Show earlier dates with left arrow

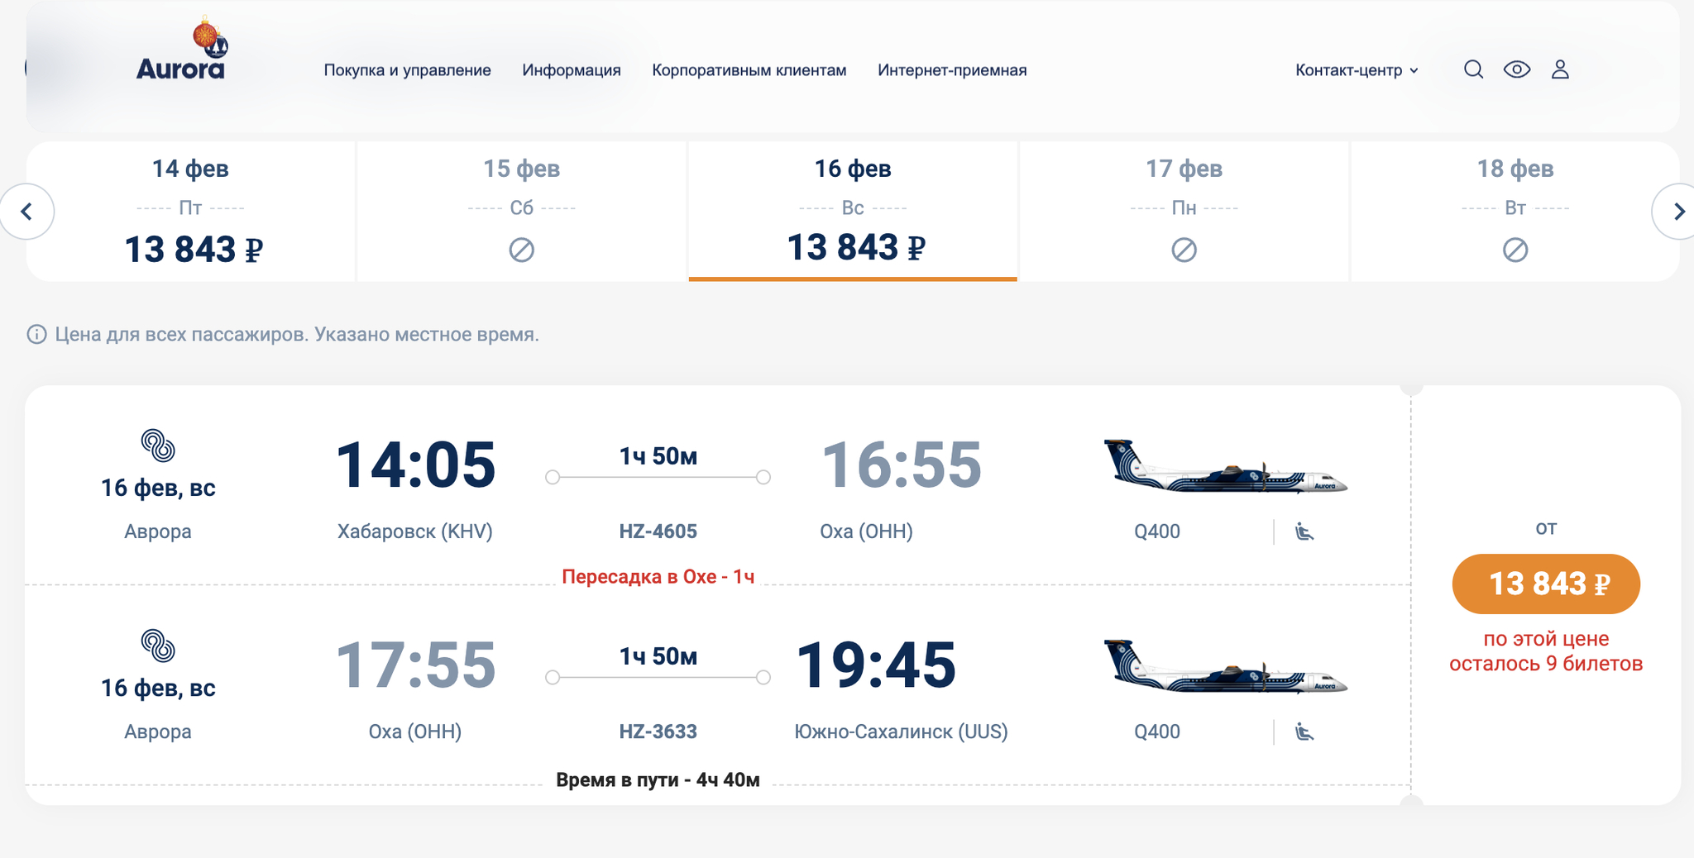[26, 212]
